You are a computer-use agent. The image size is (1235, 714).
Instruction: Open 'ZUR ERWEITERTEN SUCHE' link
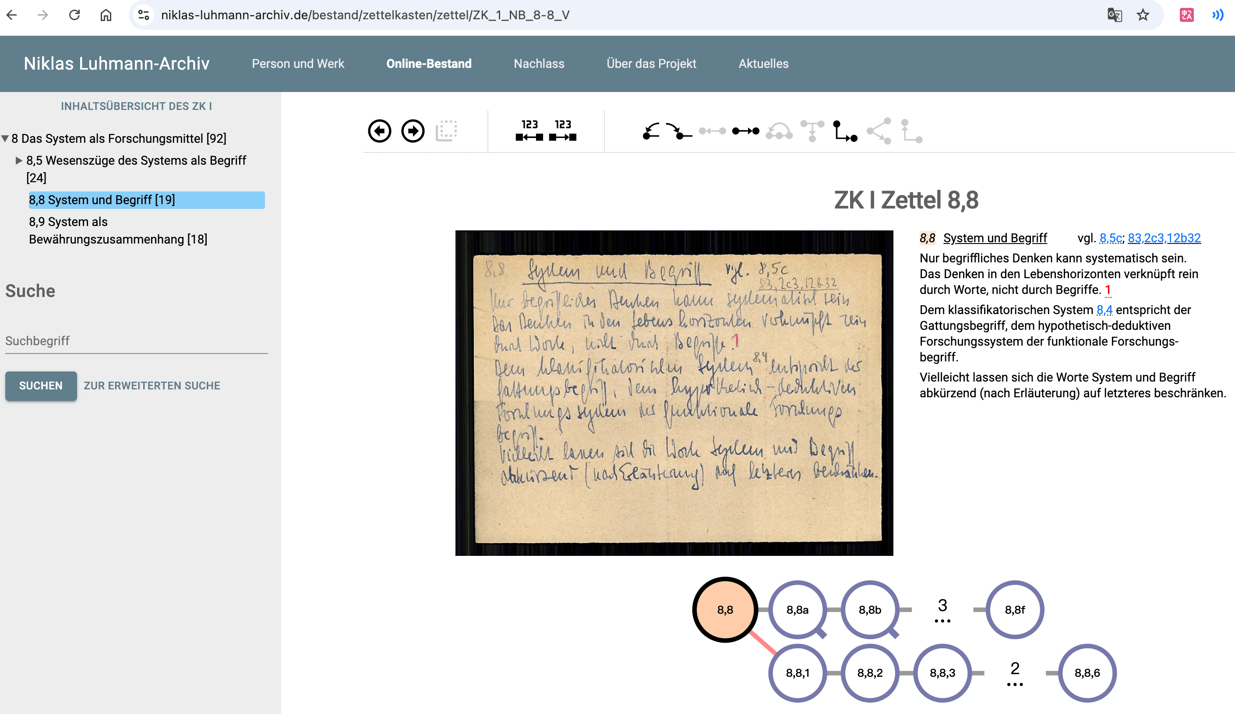(152, 385)
